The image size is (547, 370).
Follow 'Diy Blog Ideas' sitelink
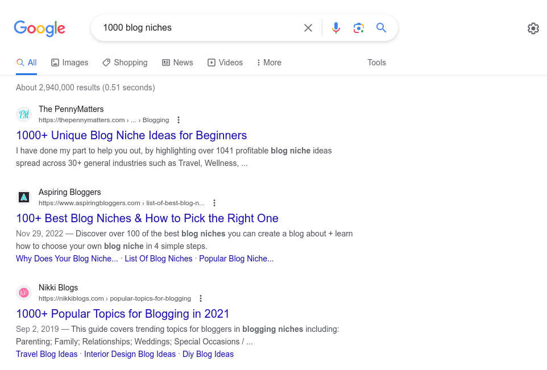pyautogui.click(x=208, y=354)
